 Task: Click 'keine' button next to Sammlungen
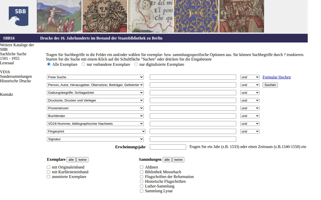pyautogui.click(x=178, y=159)
